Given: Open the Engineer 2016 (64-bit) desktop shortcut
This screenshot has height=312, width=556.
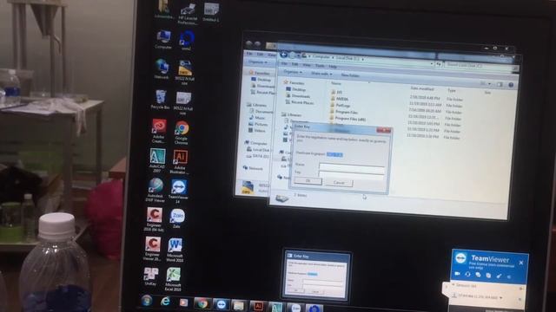Looking at the screenshot, I should [x=154, y=219].
